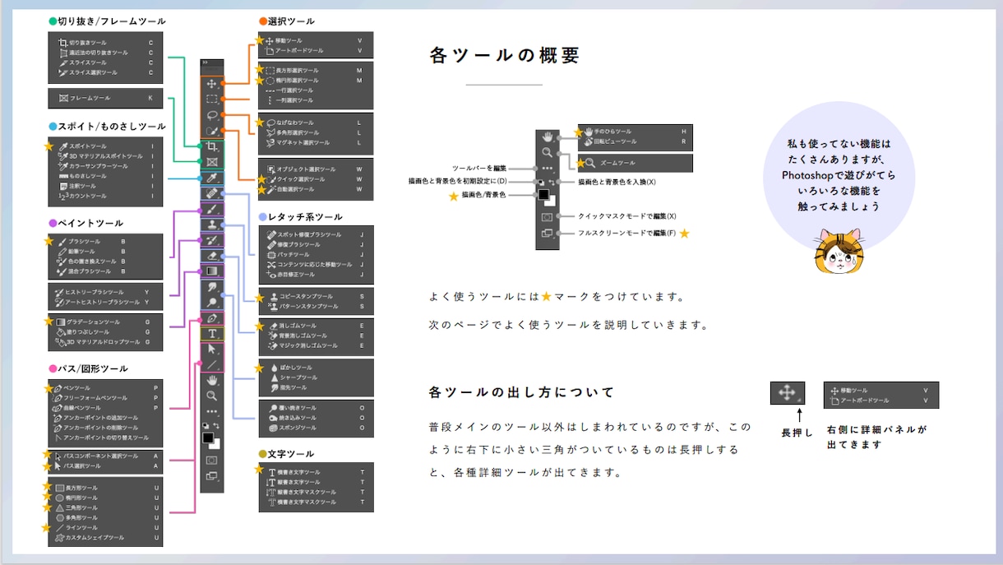Choose 回転ビューツール beside the hand flyout
Image resolution: width=1003 pixels, height=565 pixels.
coord(608,141)
